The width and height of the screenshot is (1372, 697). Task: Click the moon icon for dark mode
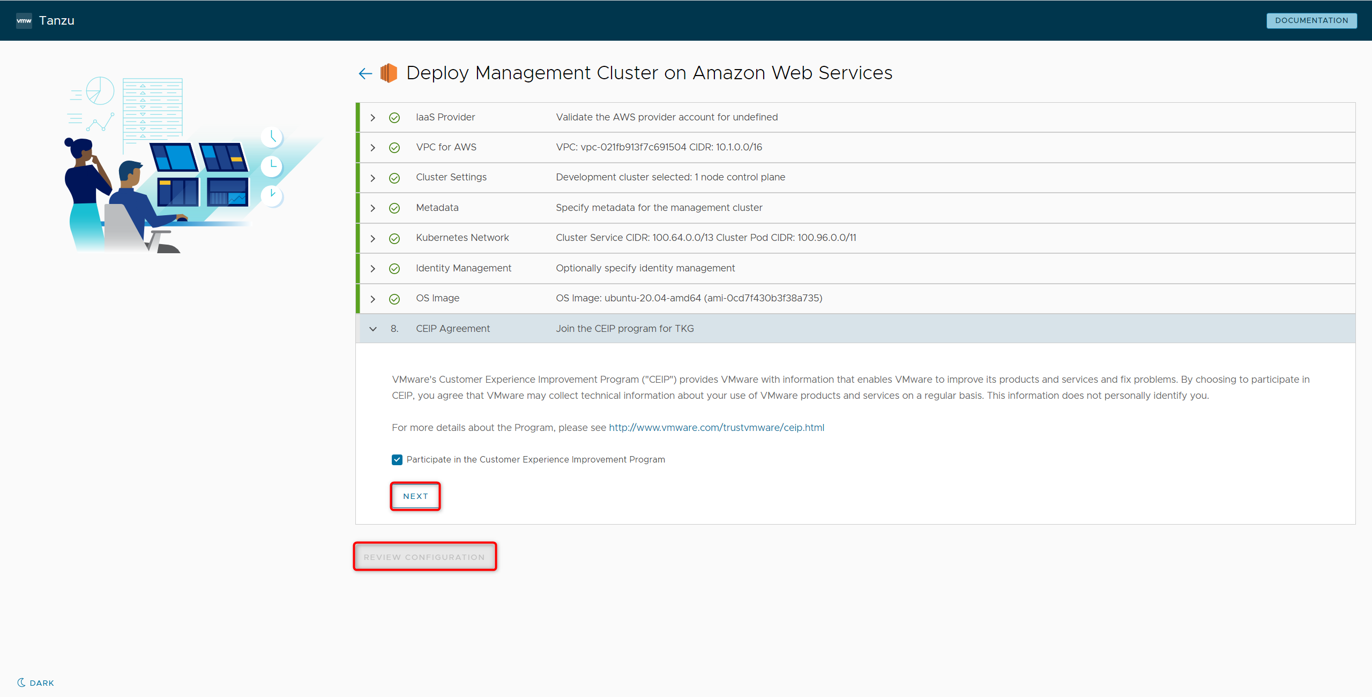[x=21, y=683]
